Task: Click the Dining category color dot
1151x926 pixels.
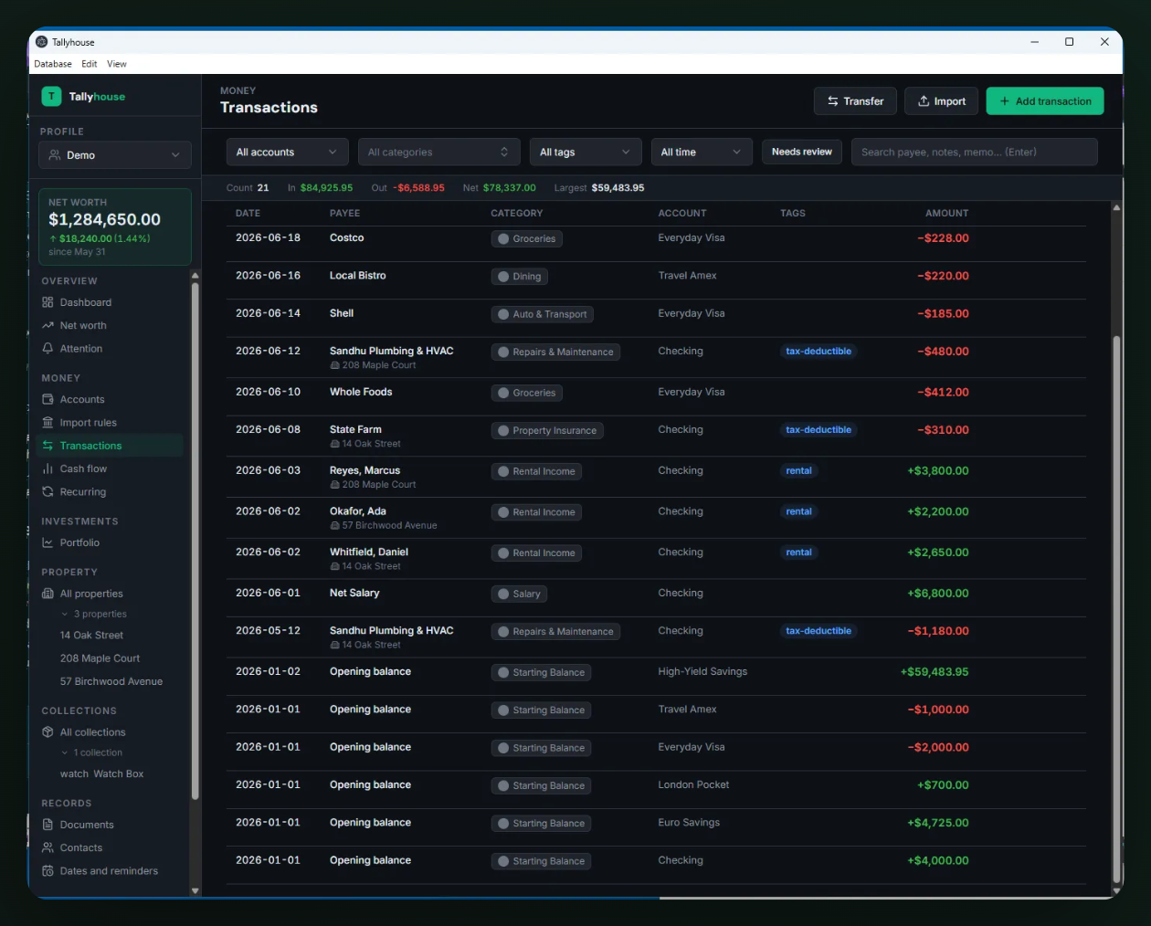Action: 502,277
